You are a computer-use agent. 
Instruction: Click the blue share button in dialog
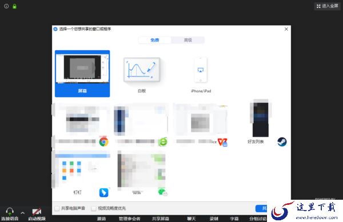tap(261, 208)
